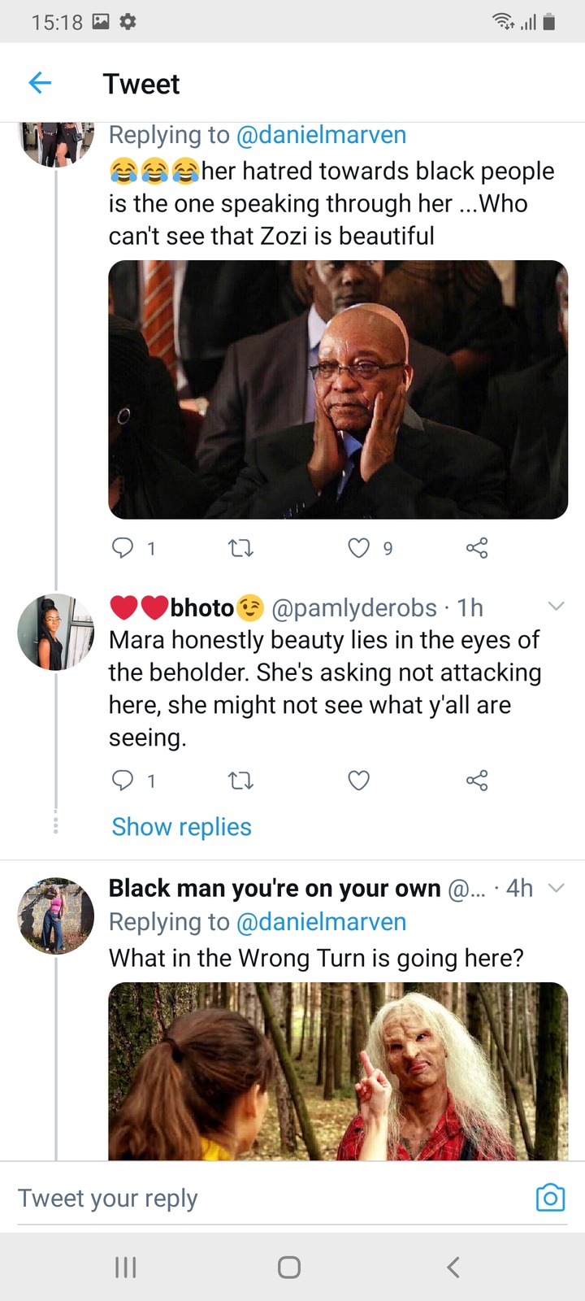Reply to the Zozi beautiful tweet

[123, 548]
